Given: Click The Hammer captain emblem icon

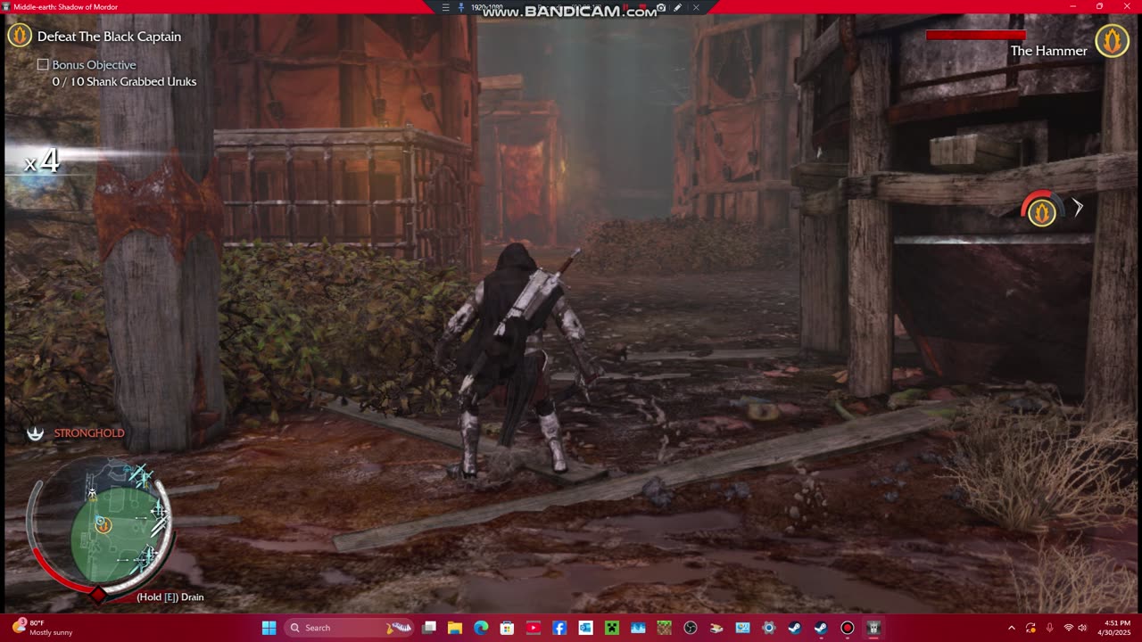Looking at the screenshot, I should (x=1112, y=40).
